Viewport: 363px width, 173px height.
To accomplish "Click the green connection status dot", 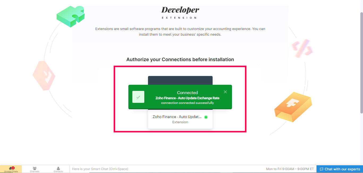I will tap(206, 117).
